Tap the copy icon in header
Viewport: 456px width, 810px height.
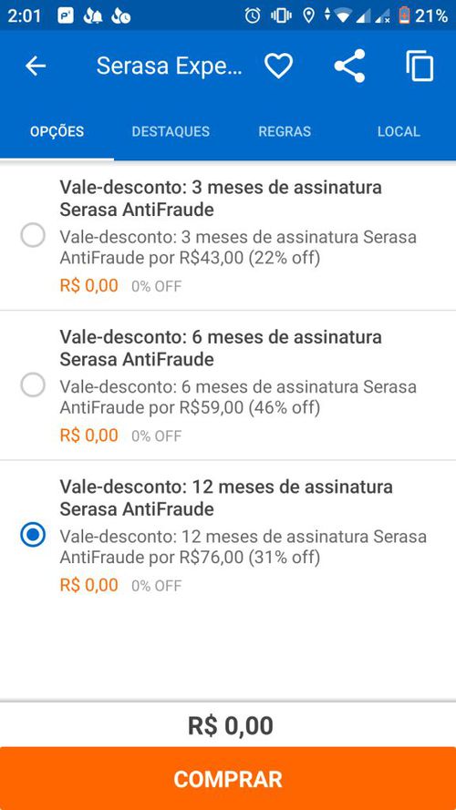pos(420,67)
